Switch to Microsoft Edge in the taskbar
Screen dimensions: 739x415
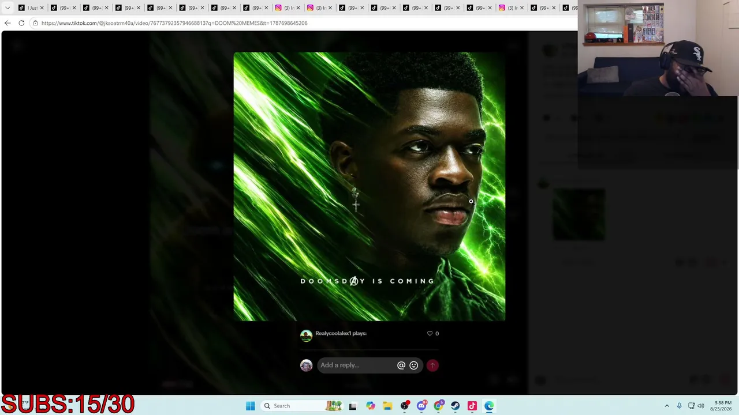click(x=489, y=406)
